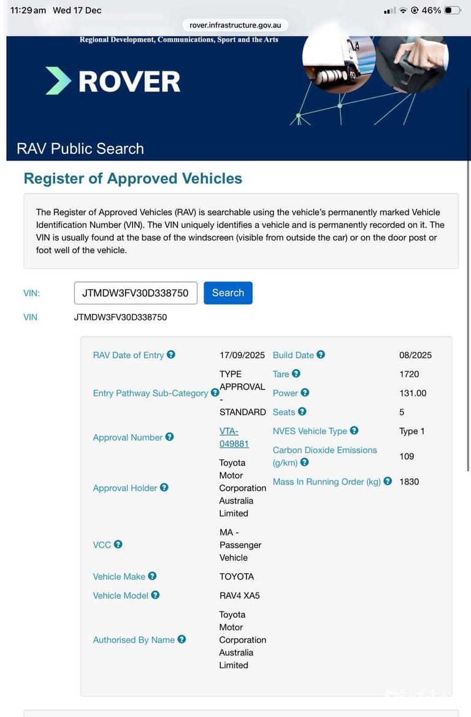Viewport: 471px width, 717px height.
Task: Focus the VIN input field
Action: pos(136,293)
